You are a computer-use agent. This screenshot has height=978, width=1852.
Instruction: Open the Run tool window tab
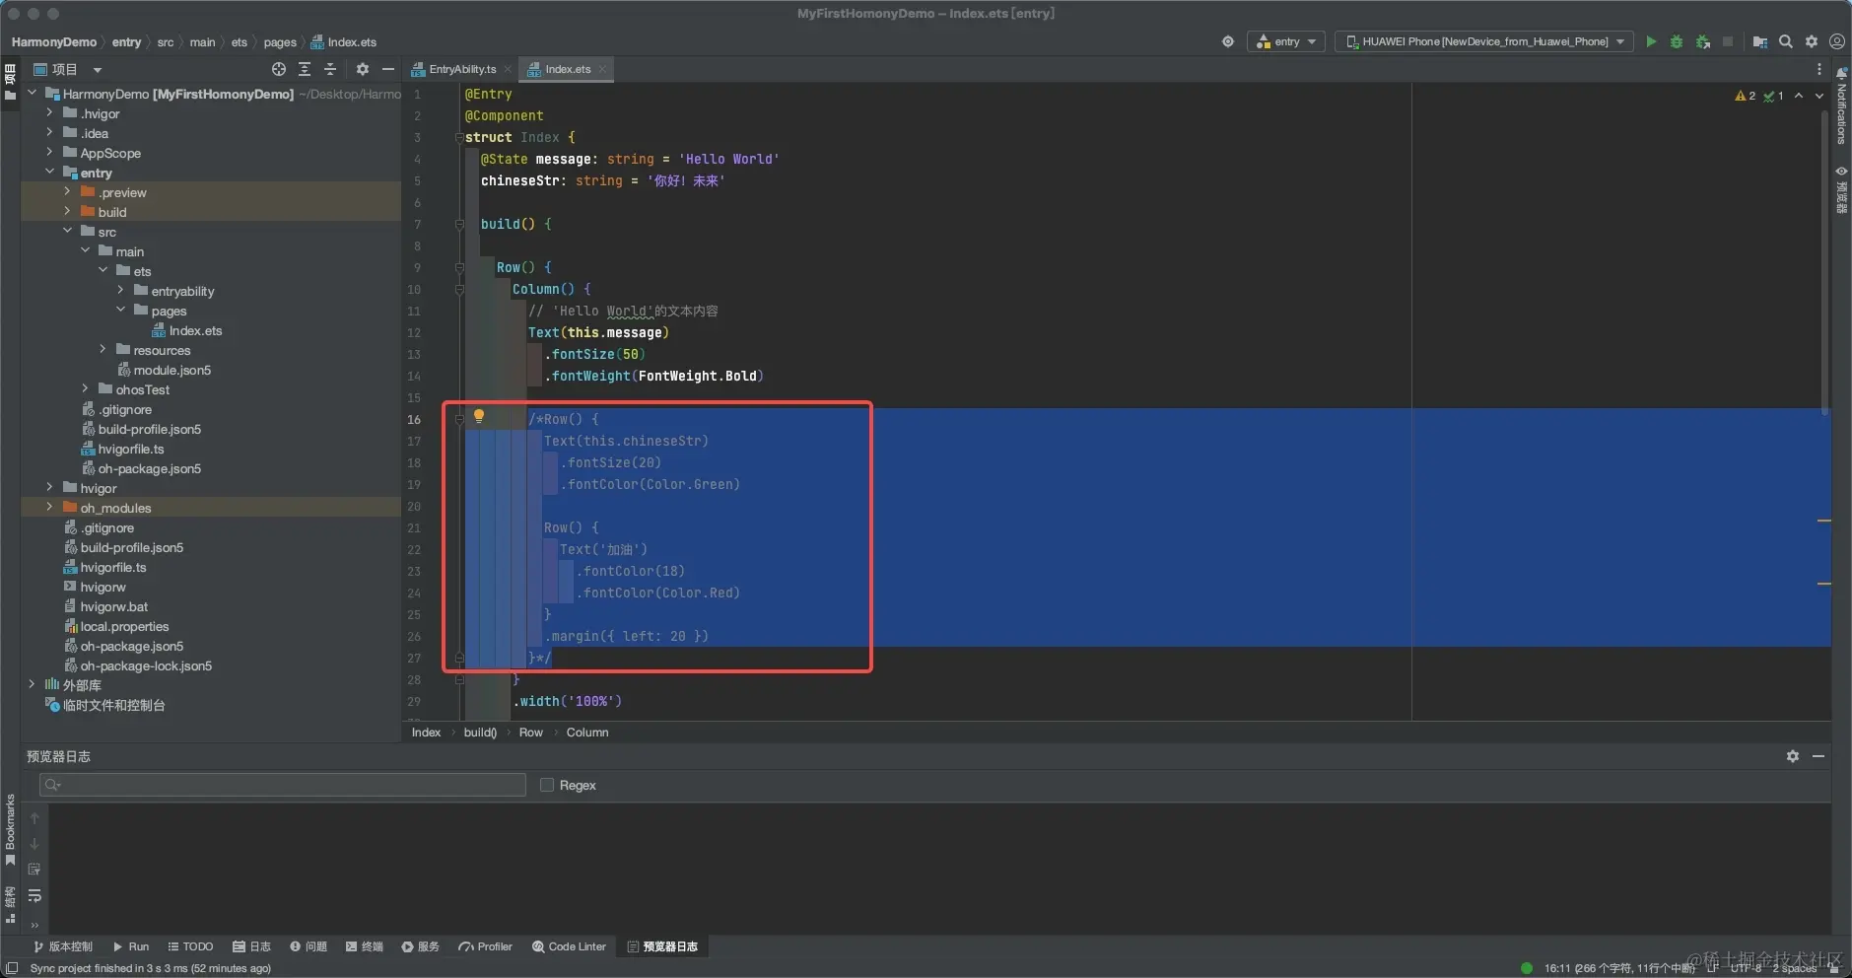click(131, 946)
